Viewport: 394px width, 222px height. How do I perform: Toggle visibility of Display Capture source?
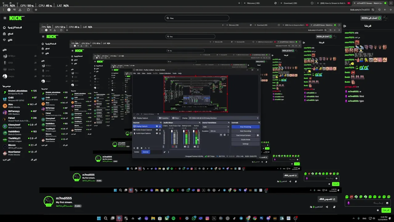157,126
